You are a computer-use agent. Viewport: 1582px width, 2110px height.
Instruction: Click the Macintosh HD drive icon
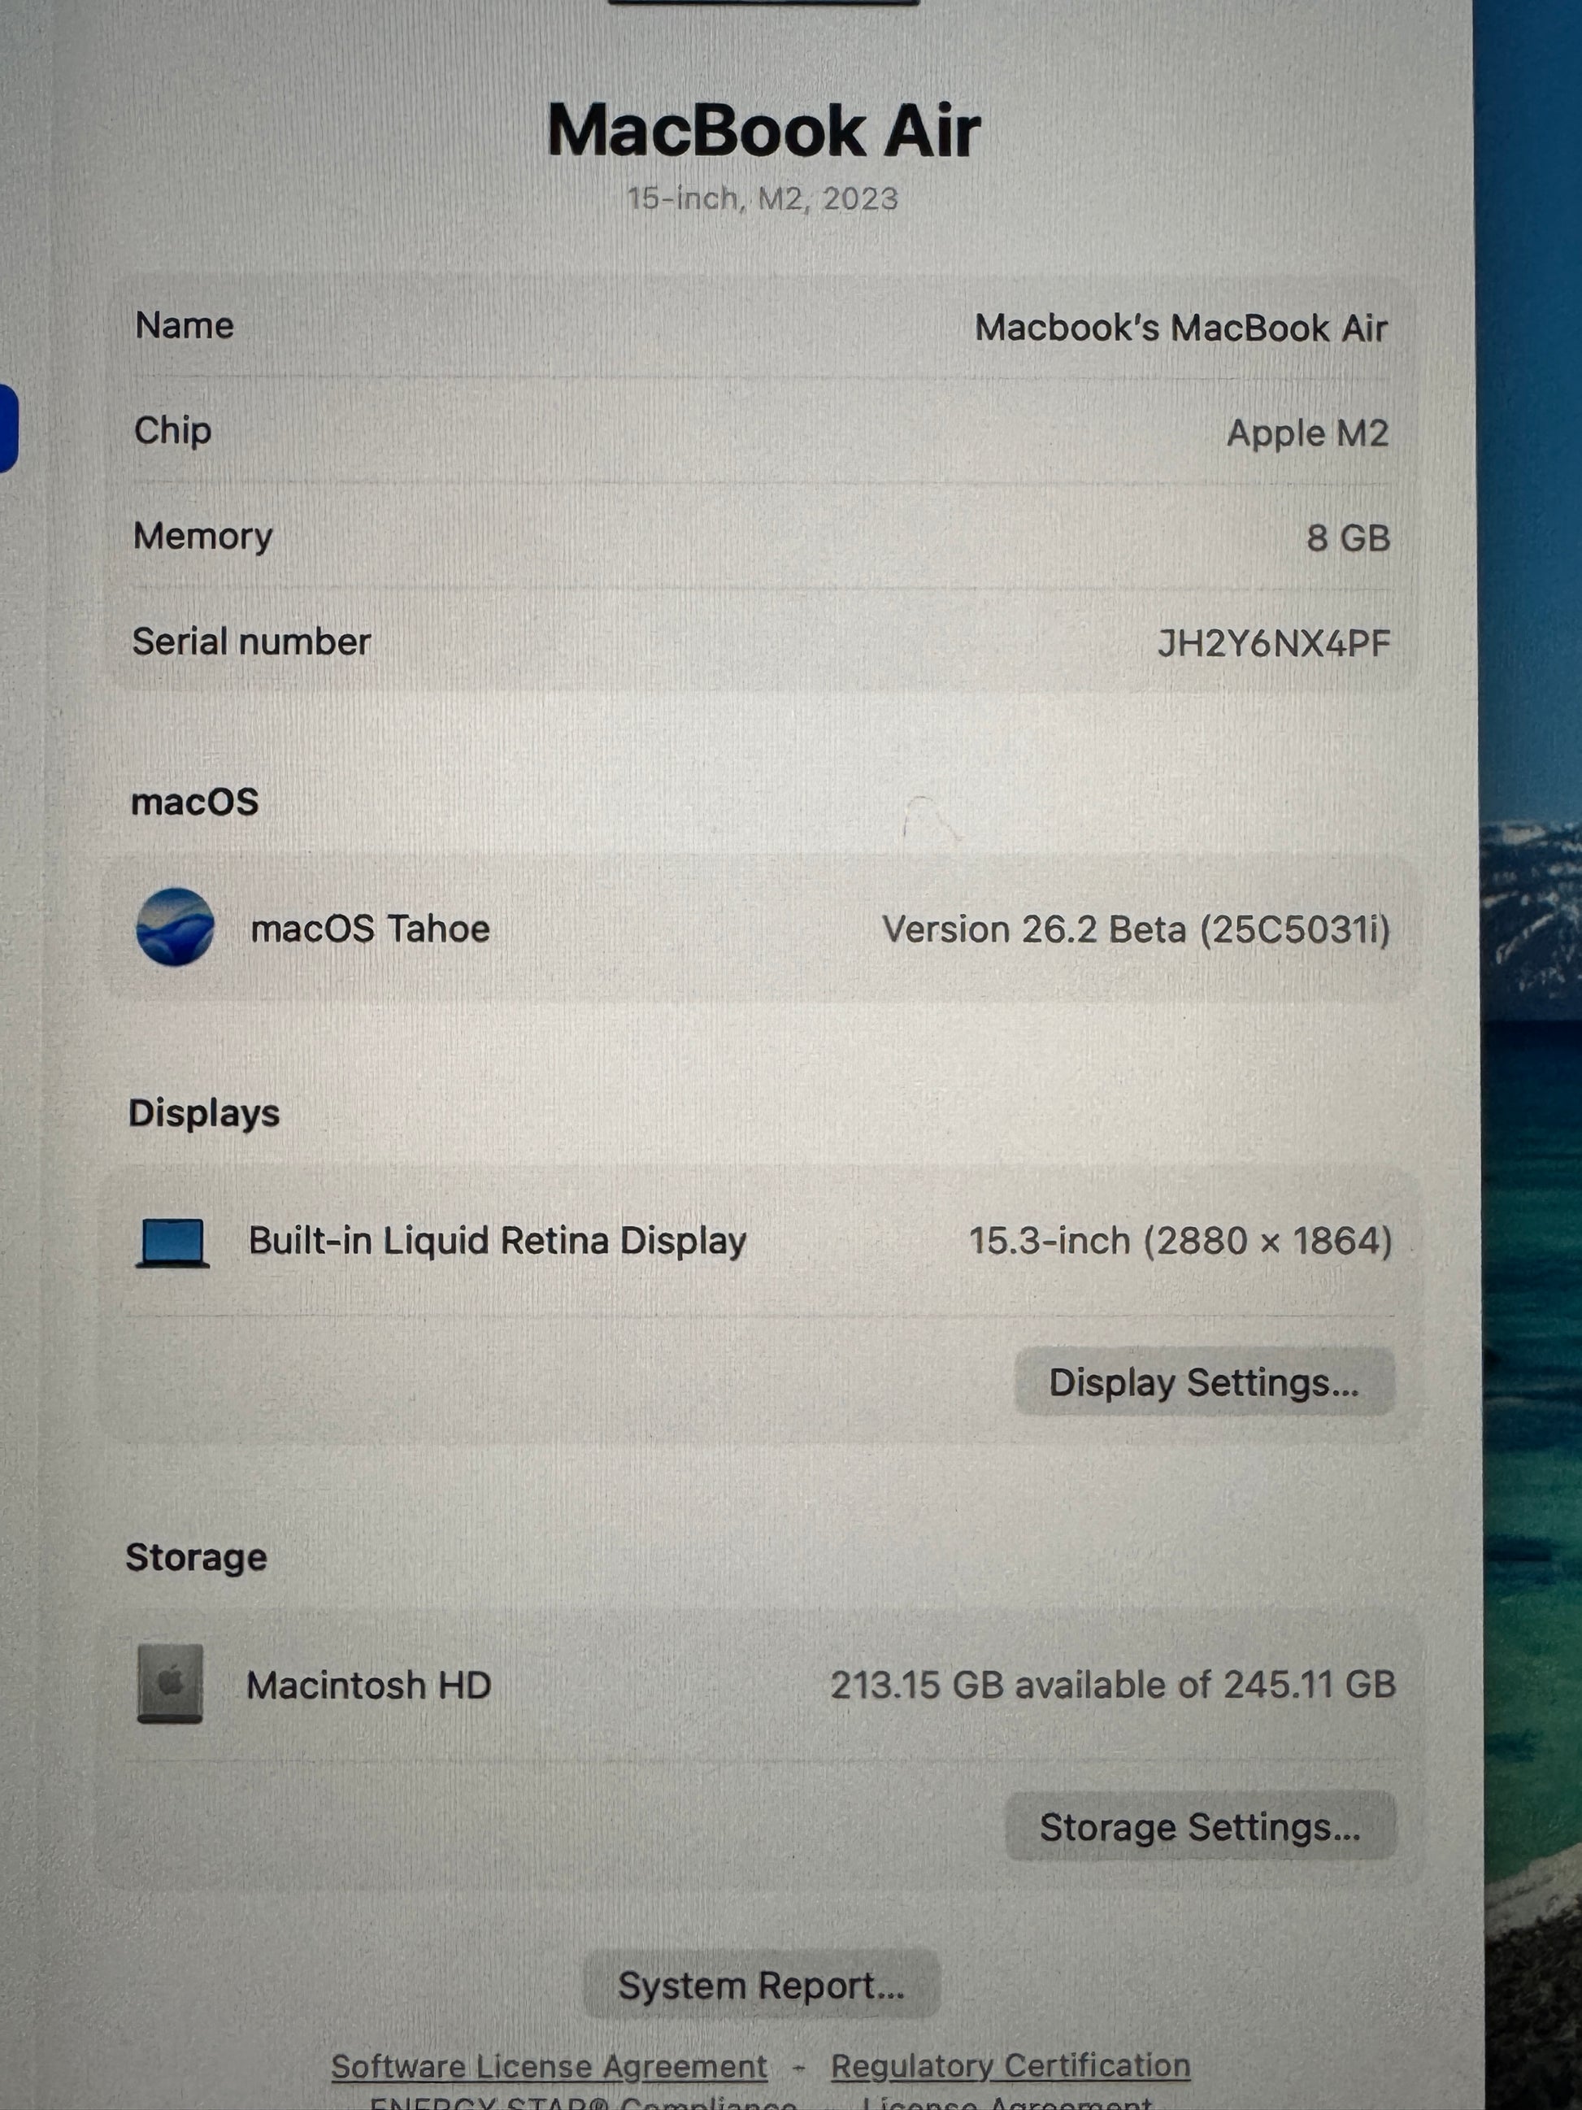170,1684
